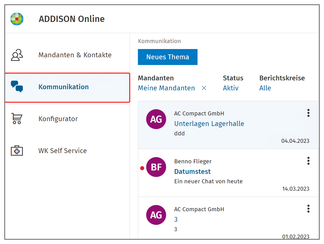The height and width of the screenshot is (244, 324).
Task: Open three-dot menu for Unterlagen Lagerhalle
Action: pyautogui.click(x=308, y=113)
